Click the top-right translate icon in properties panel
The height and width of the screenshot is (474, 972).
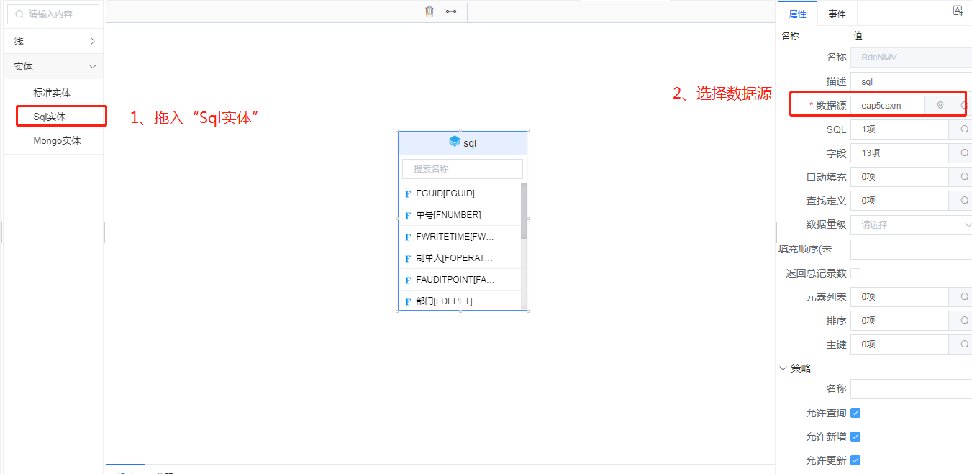tap(958, 11)
